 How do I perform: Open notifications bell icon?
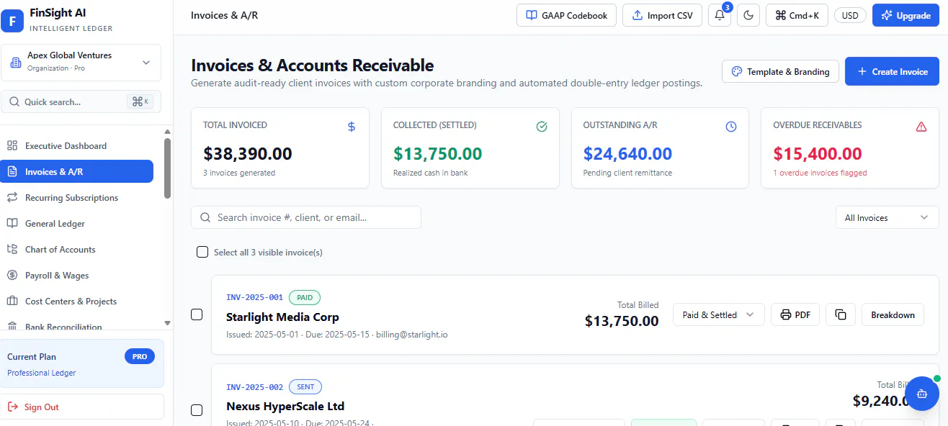720,15
